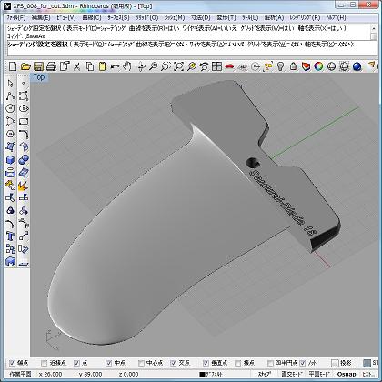Enable the 四半円点 osnap checkbox
Screen dimensions: 382x382
270,363
